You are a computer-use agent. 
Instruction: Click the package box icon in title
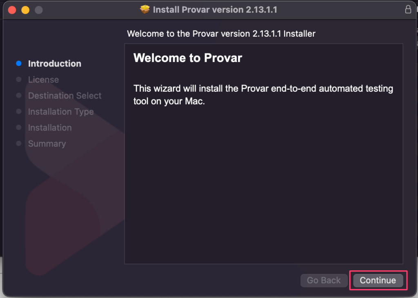[x=145, y=10]
